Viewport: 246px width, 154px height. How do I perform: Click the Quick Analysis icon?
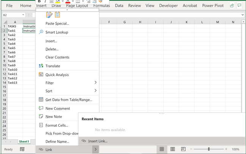[41, 74]
